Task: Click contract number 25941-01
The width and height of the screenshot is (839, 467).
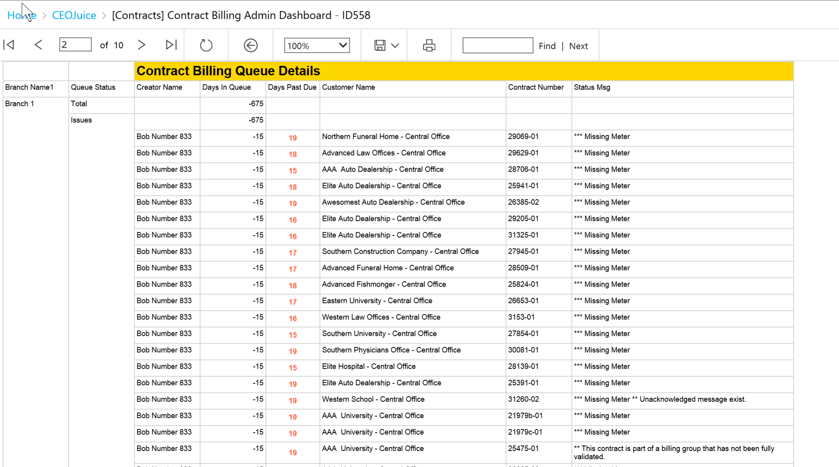Action: click(523, 186)
